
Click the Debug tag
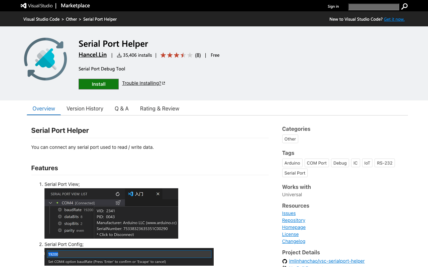coord(340,163)
